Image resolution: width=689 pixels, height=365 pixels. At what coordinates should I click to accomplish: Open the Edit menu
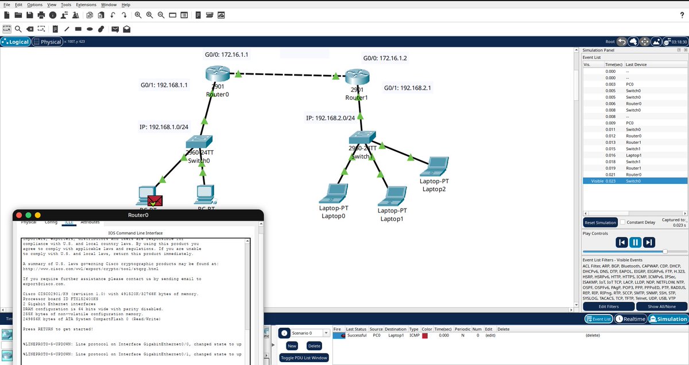(19, 5)
